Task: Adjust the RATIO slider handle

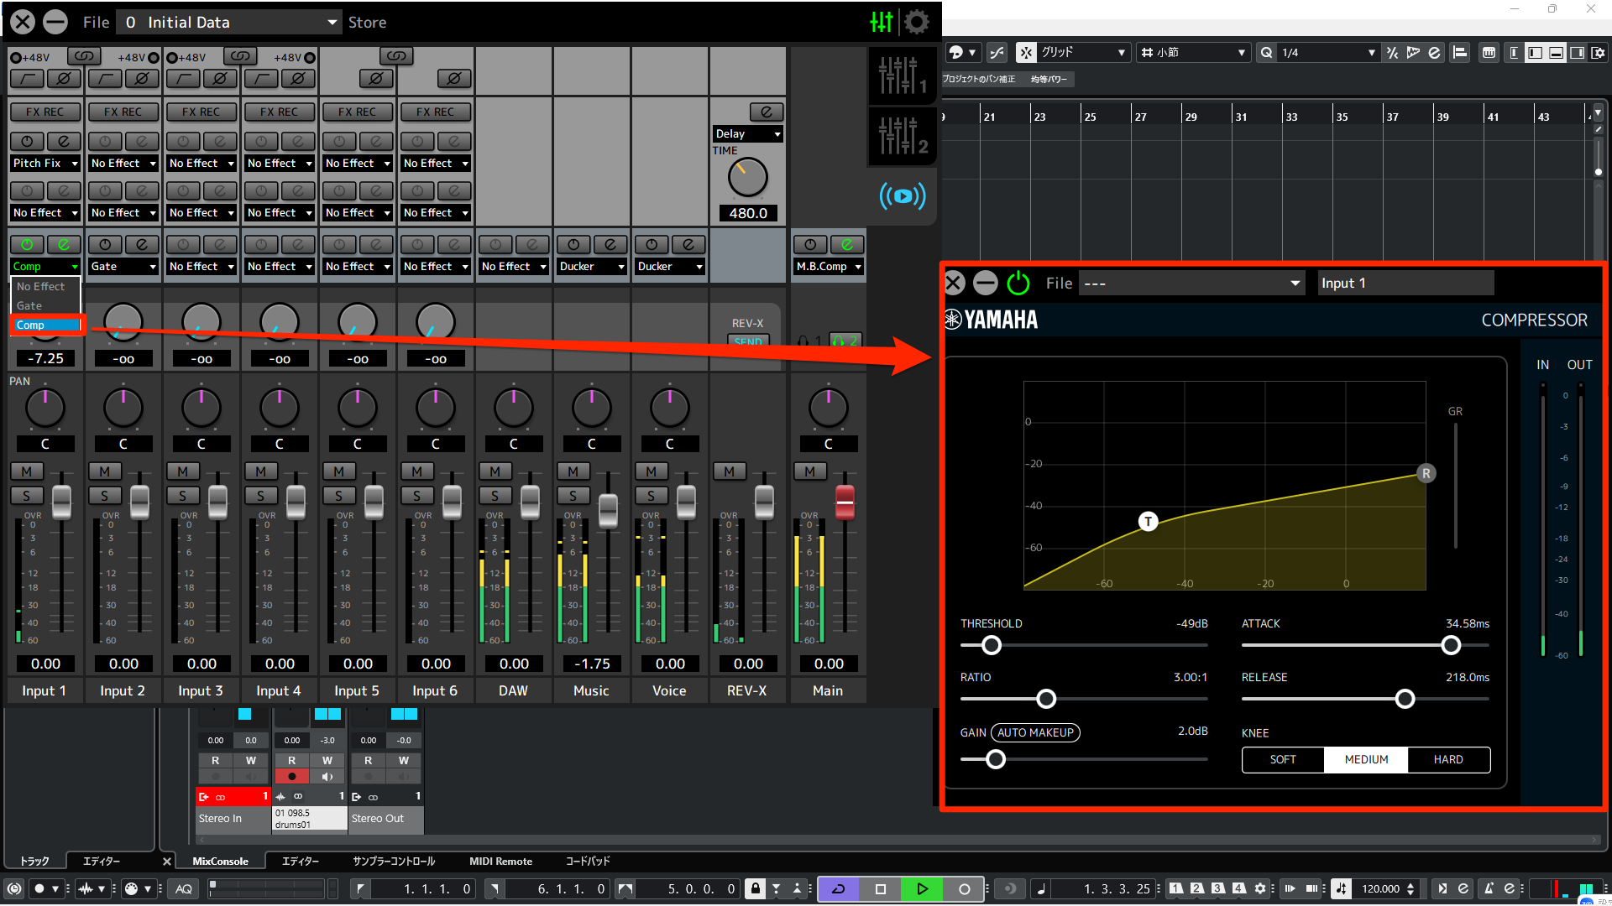Action: tap(1046, 699)
